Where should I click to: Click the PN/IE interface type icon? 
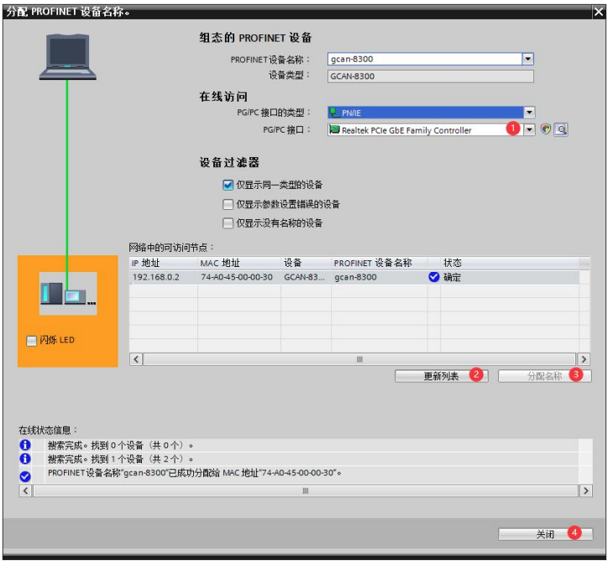click(334, 112)
